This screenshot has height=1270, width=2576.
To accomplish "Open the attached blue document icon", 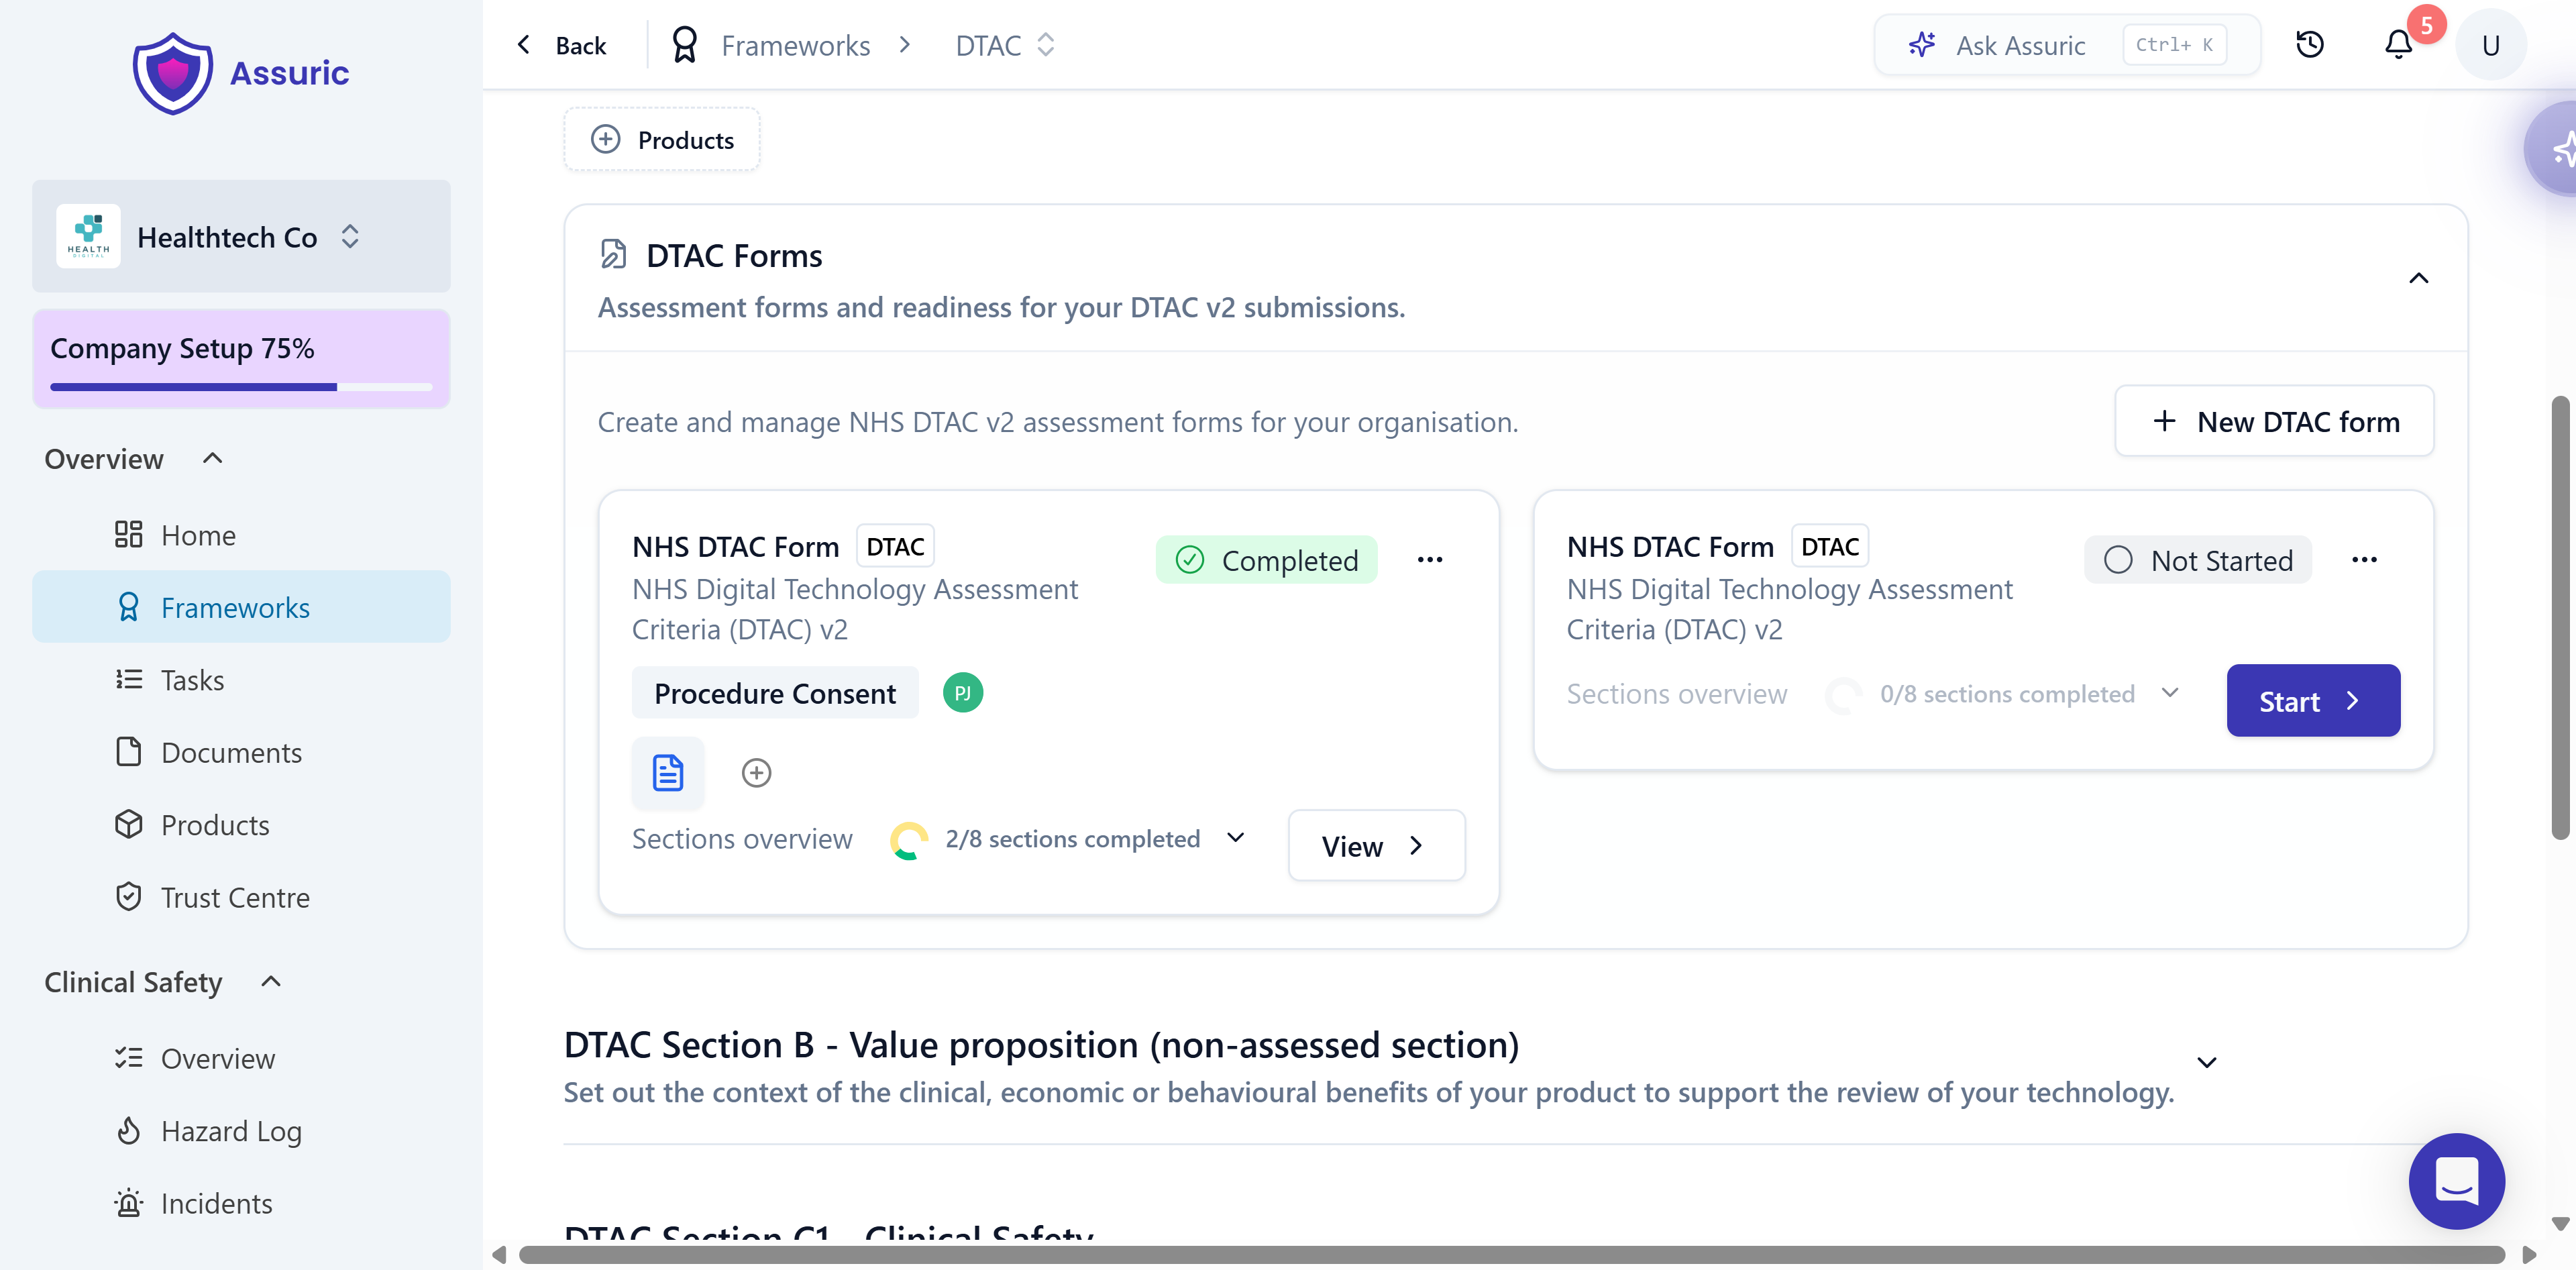I will pos(667,772).
